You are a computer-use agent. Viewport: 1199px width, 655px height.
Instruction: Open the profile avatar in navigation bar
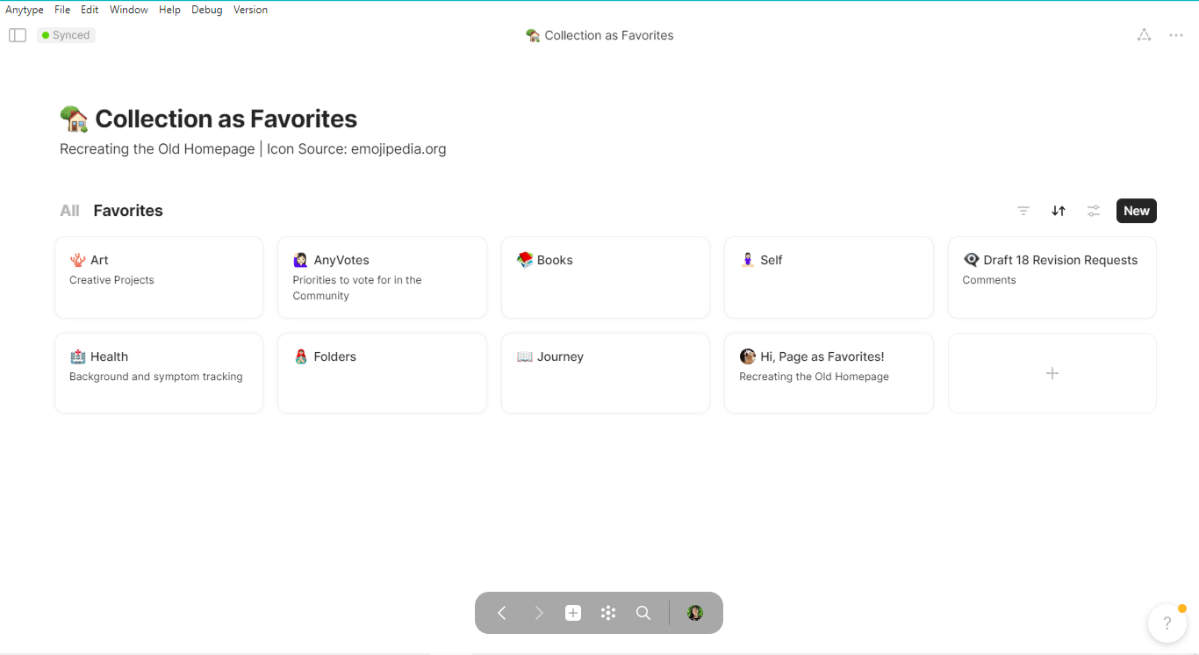click(x=695, y=613)
